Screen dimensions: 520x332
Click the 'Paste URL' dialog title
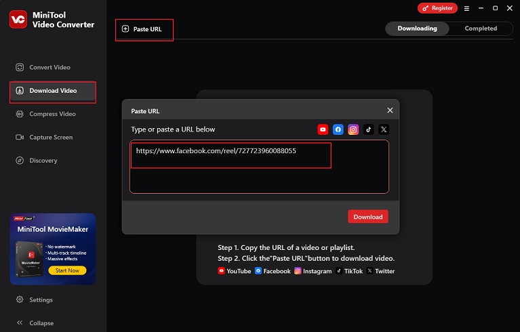click(x=145, y=111)
